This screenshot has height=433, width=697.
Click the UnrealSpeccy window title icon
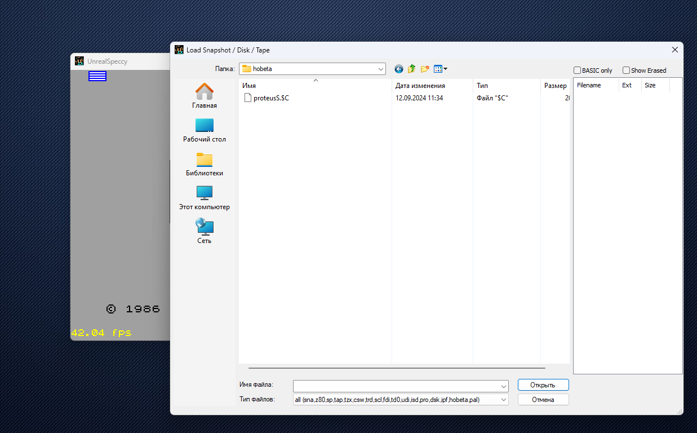[x=79, y=61]
